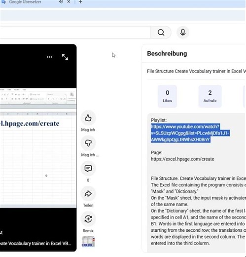Image resolution: width=246 pixels, height=257 pixels.
Task: Like the video with thumbs up
Action: [x=88, y=118]
